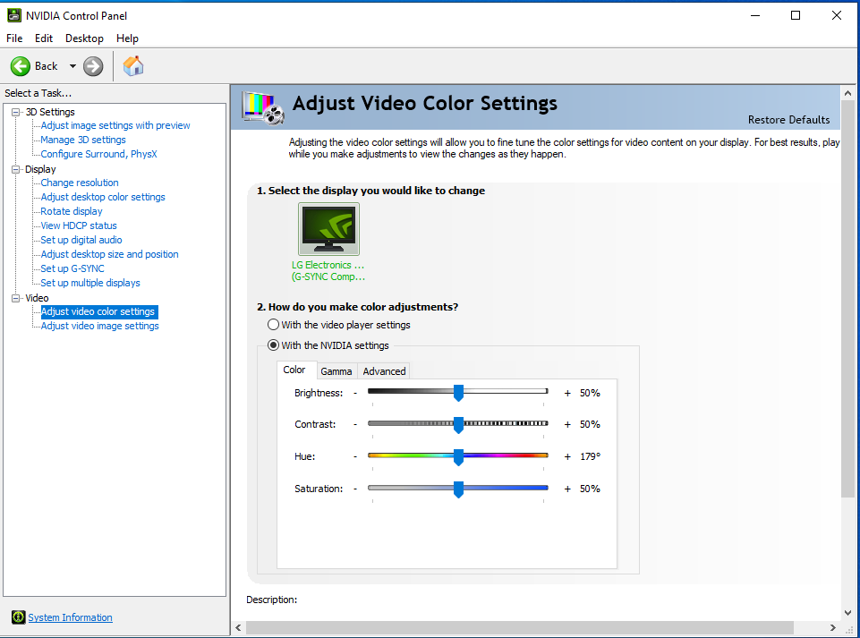Open the Back history dropdown arrow
The image size is (860, 638).
pyautogui.click(x=72, y=66)
